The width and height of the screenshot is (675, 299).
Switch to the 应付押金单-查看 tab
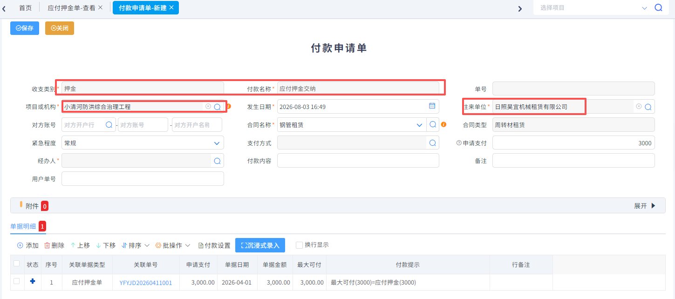click(71, 7)
